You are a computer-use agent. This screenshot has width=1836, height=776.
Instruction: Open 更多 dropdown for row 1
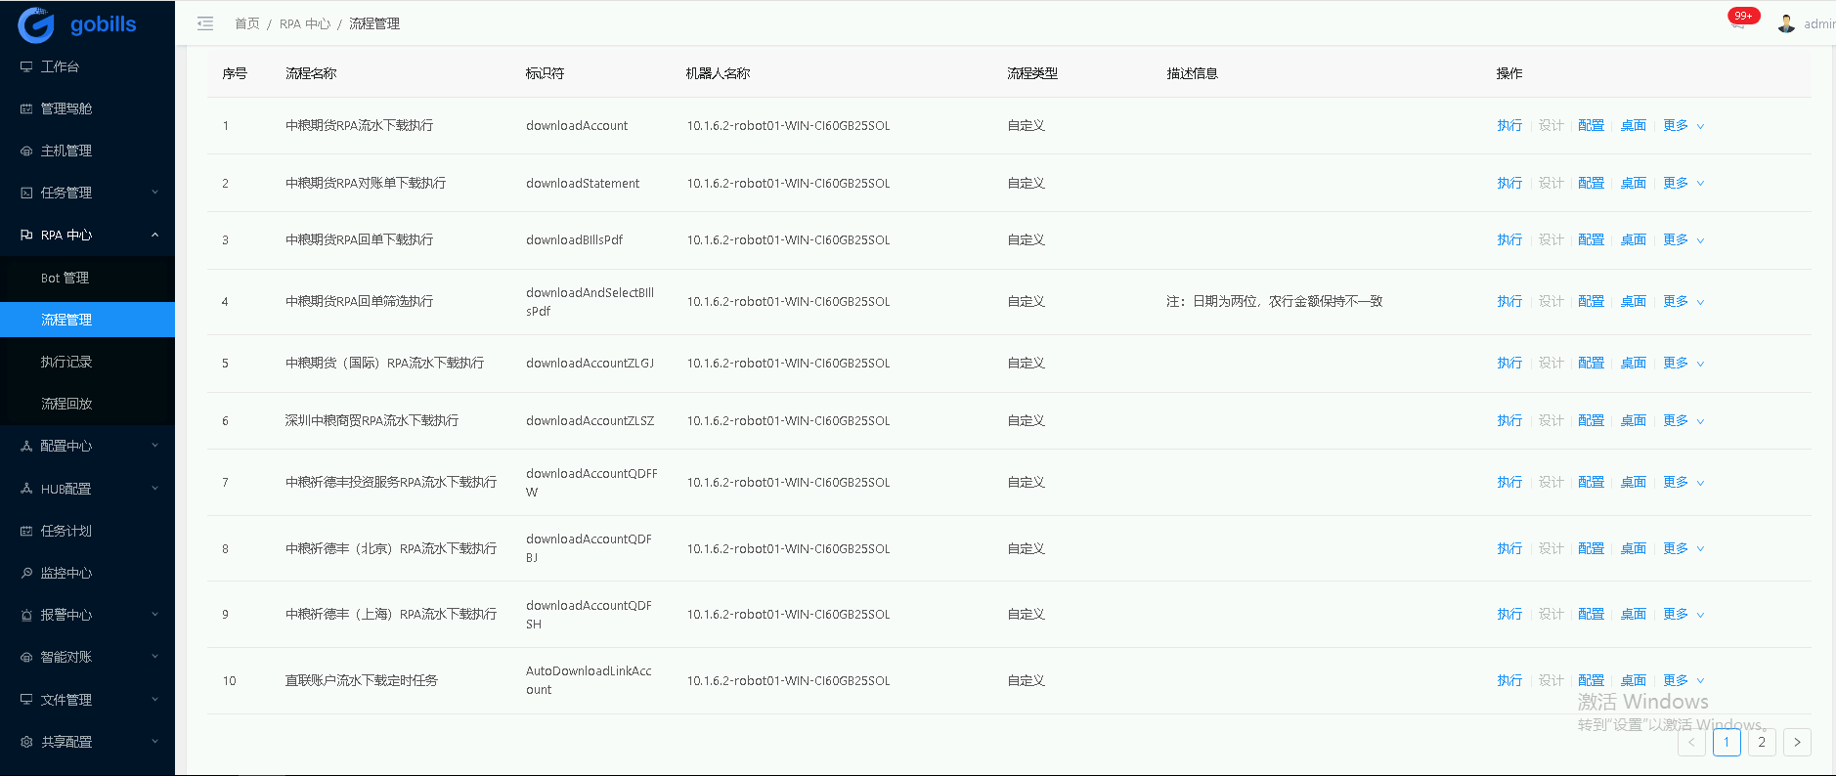coord(1683,125)
